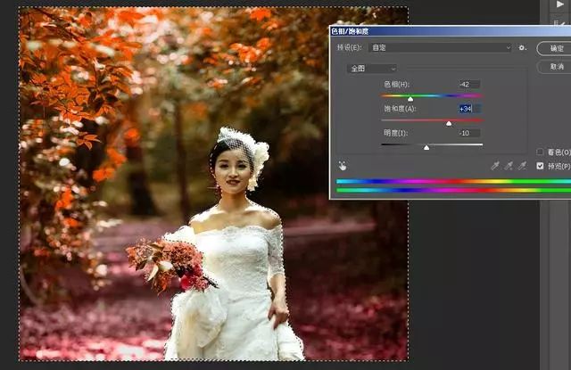Select the add-to-sample eyedropper
Image resolution: width=571 pixels, height=370 pixels.
(x=509, y=166)
